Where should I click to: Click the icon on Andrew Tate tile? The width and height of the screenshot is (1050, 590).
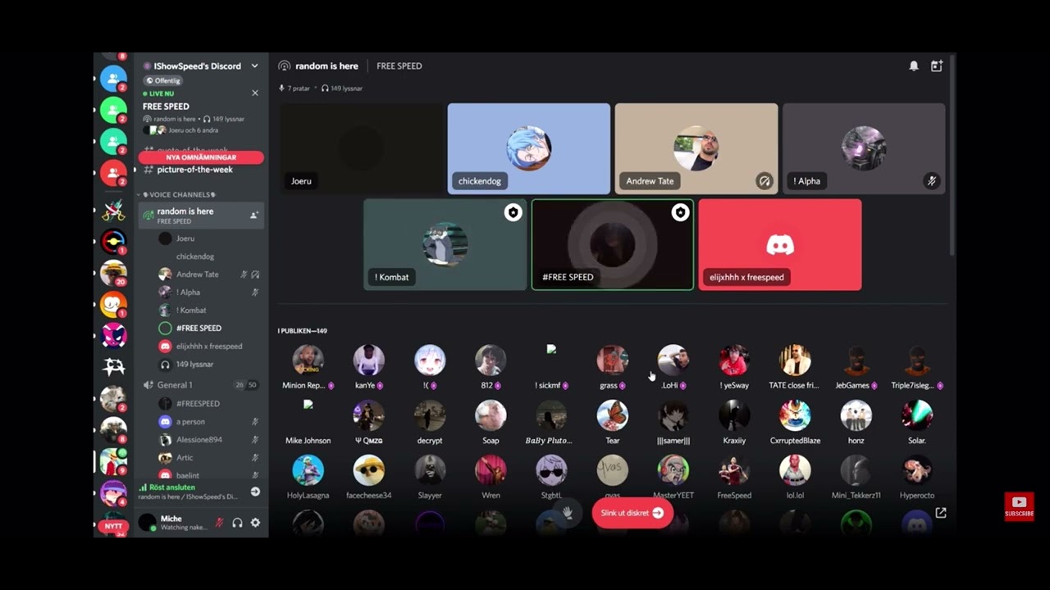[765, 181]
